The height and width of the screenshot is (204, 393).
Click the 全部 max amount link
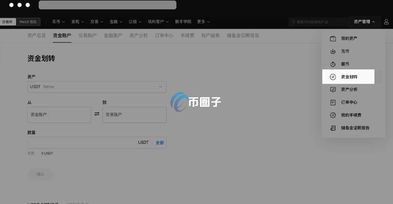(160, 142)
